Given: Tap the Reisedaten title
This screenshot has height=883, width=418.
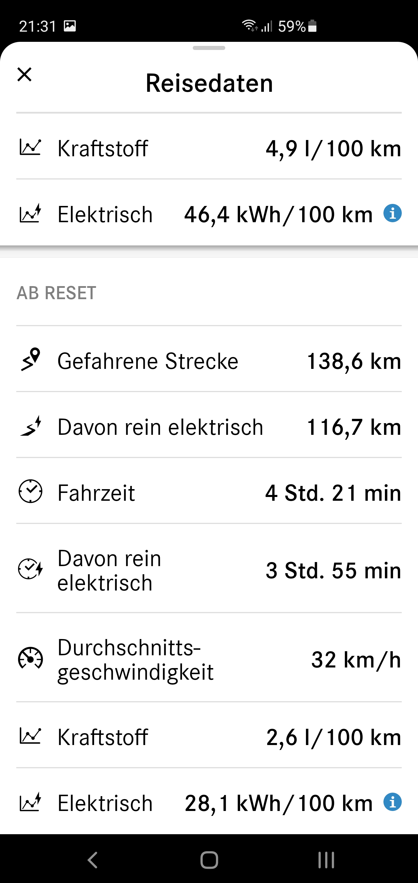Looking at the screenshot, I should (209, 83).
